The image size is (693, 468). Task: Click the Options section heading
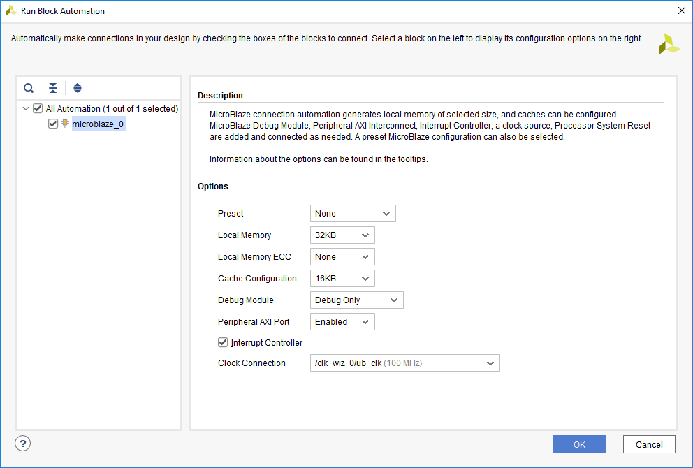(213, 186)
